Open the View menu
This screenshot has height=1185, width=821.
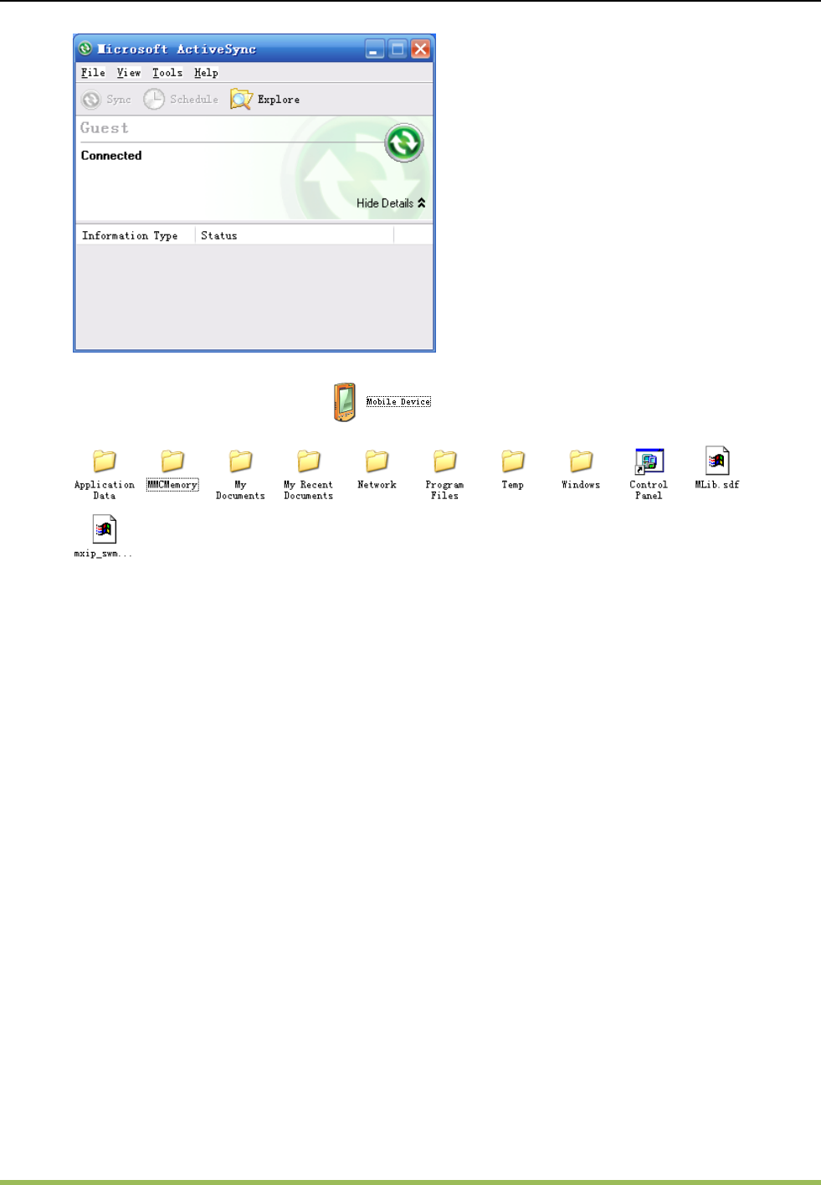pyautogui.click(x=129, y=73)
